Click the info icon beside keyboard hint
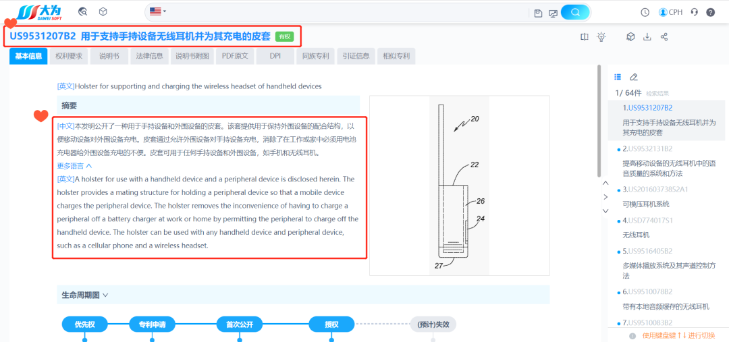Screen dimensions: 729x342 pos(632,336)
